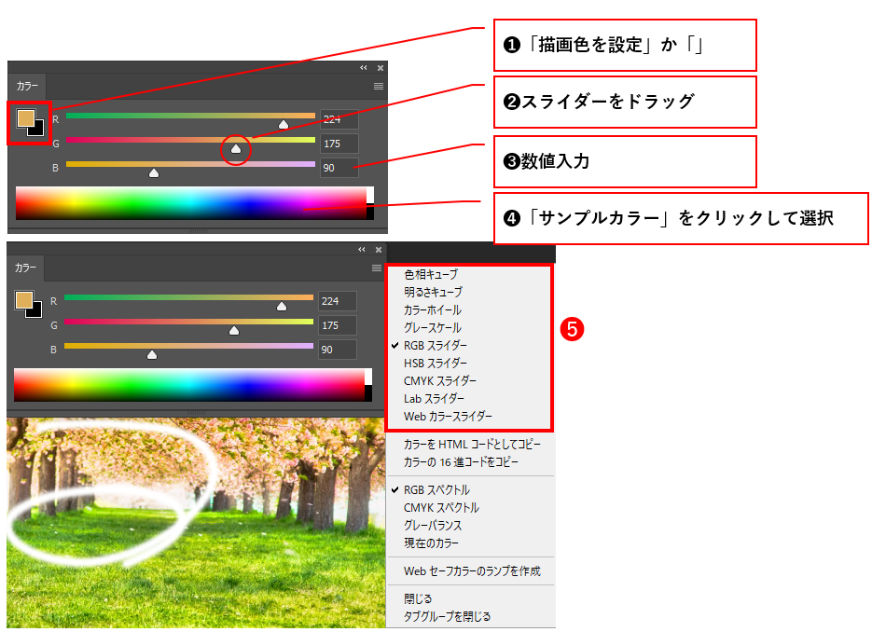Click タブグループを閉じる in the menu
Viewport: 872px width, 632px height.
pos(447,616)
